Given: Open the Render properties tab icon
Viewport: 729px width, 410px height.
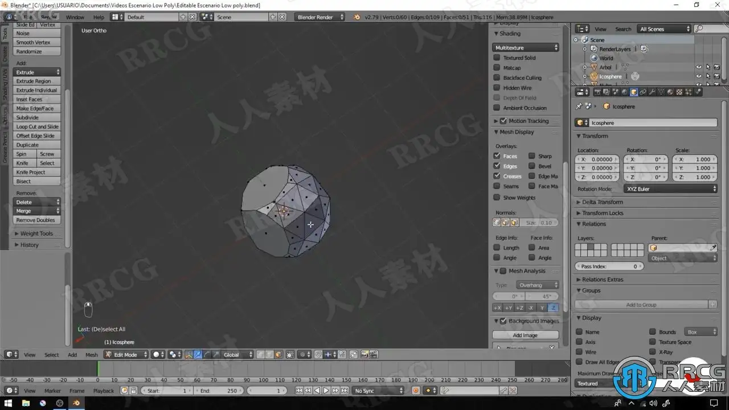Looking at the screenshot, I should 597,92.
